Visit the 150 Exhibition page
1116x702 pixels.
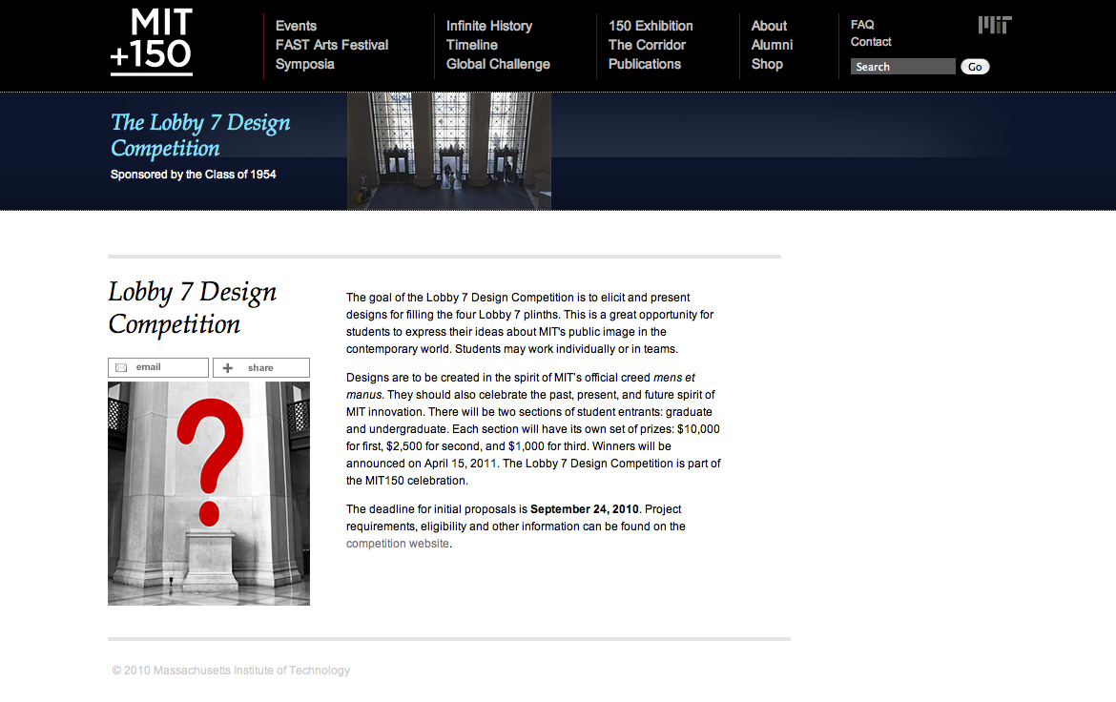pyautogui.click(x=651, y=26)
